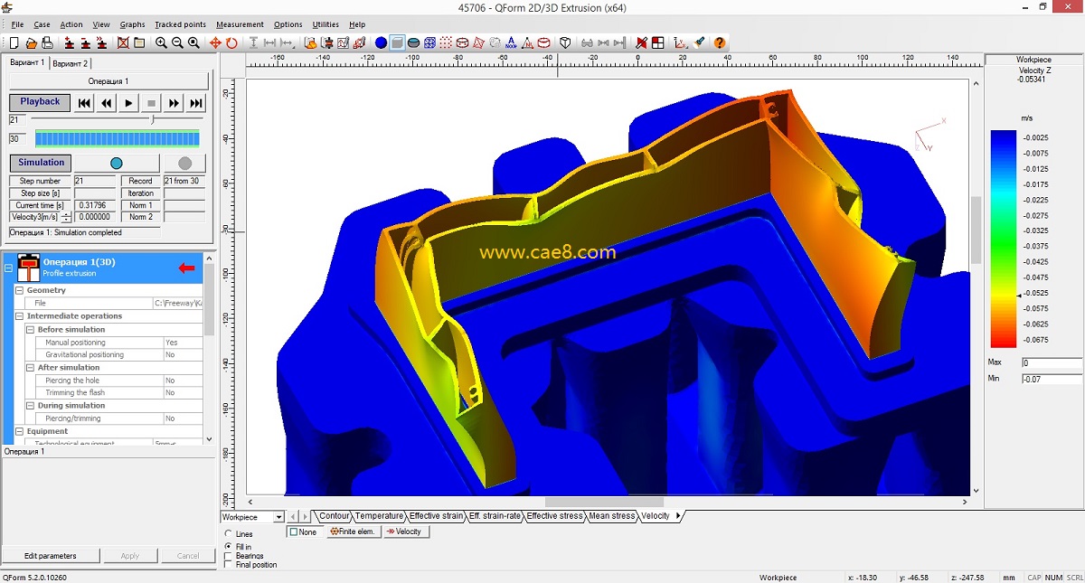Open the Workpiece object dropdown
This screenshot has height=583, width=1085.
[278, 517]
